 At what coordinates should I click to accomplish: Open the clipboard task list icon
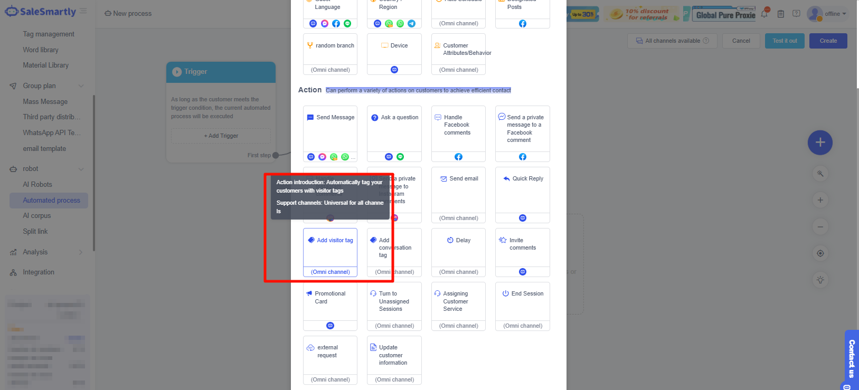pos(780,14)
